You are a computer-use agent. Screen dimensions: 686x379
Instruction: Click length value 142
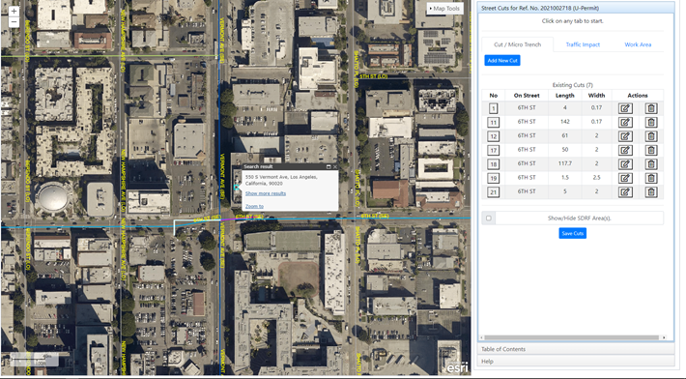click(x=565, y=121)
